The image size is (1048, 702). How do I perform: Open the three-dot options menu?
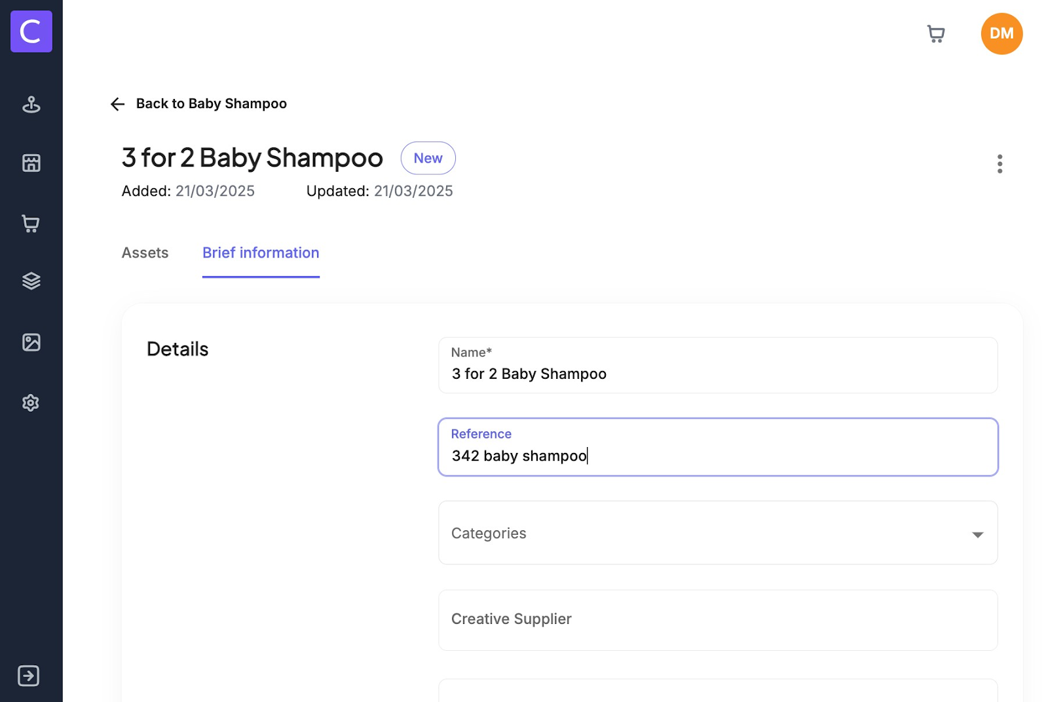pos(999,164)
